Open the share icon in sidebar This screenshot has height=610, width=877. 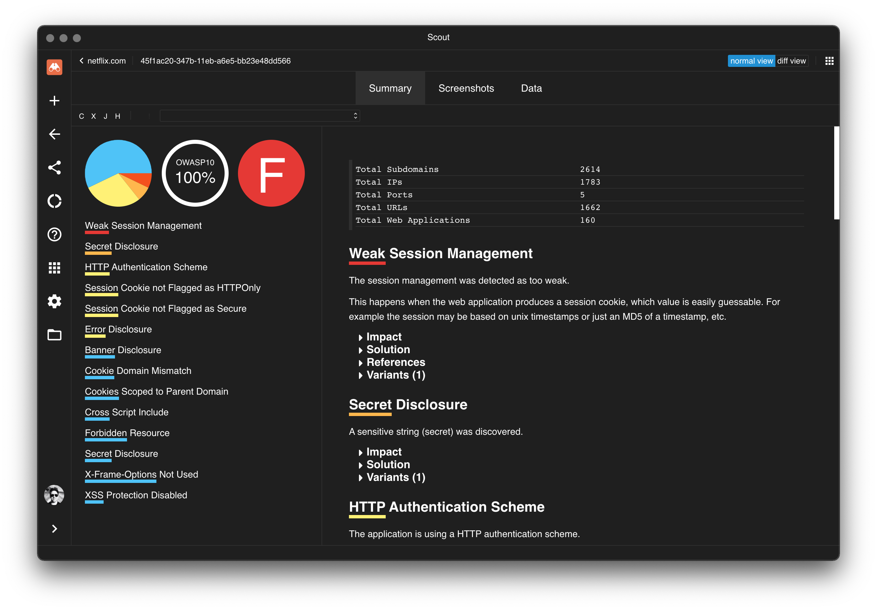[x=54, y=168]
